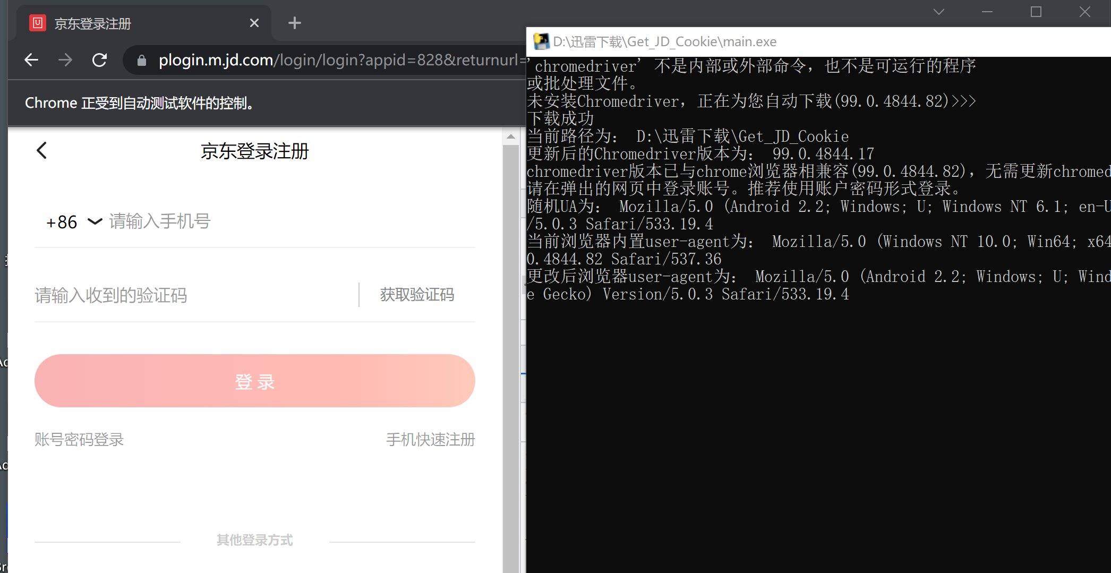Click the browser forward arrow
Screen dimensions: 1111x573
click(x=65, y=60)
